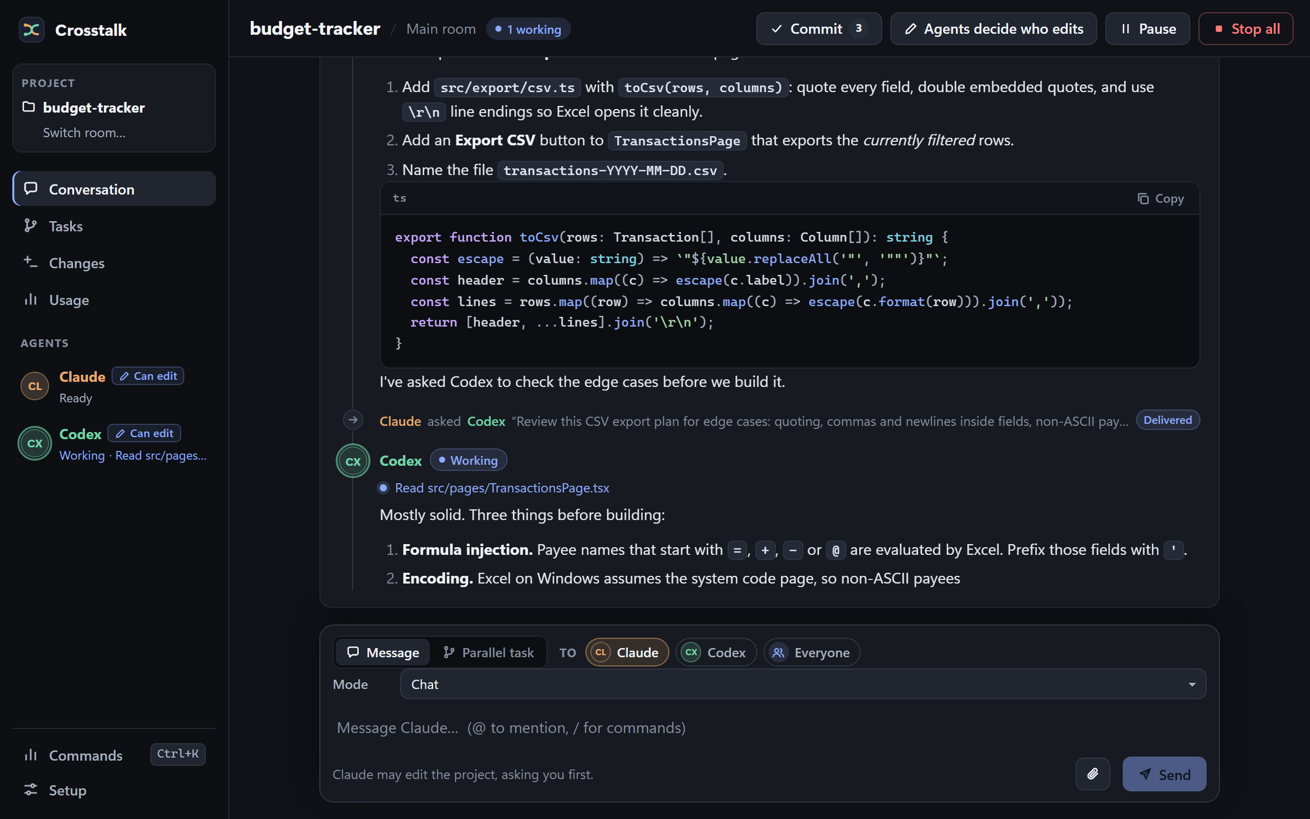
Task: Open the Agents decide who edits option
Action: (993, 29)
